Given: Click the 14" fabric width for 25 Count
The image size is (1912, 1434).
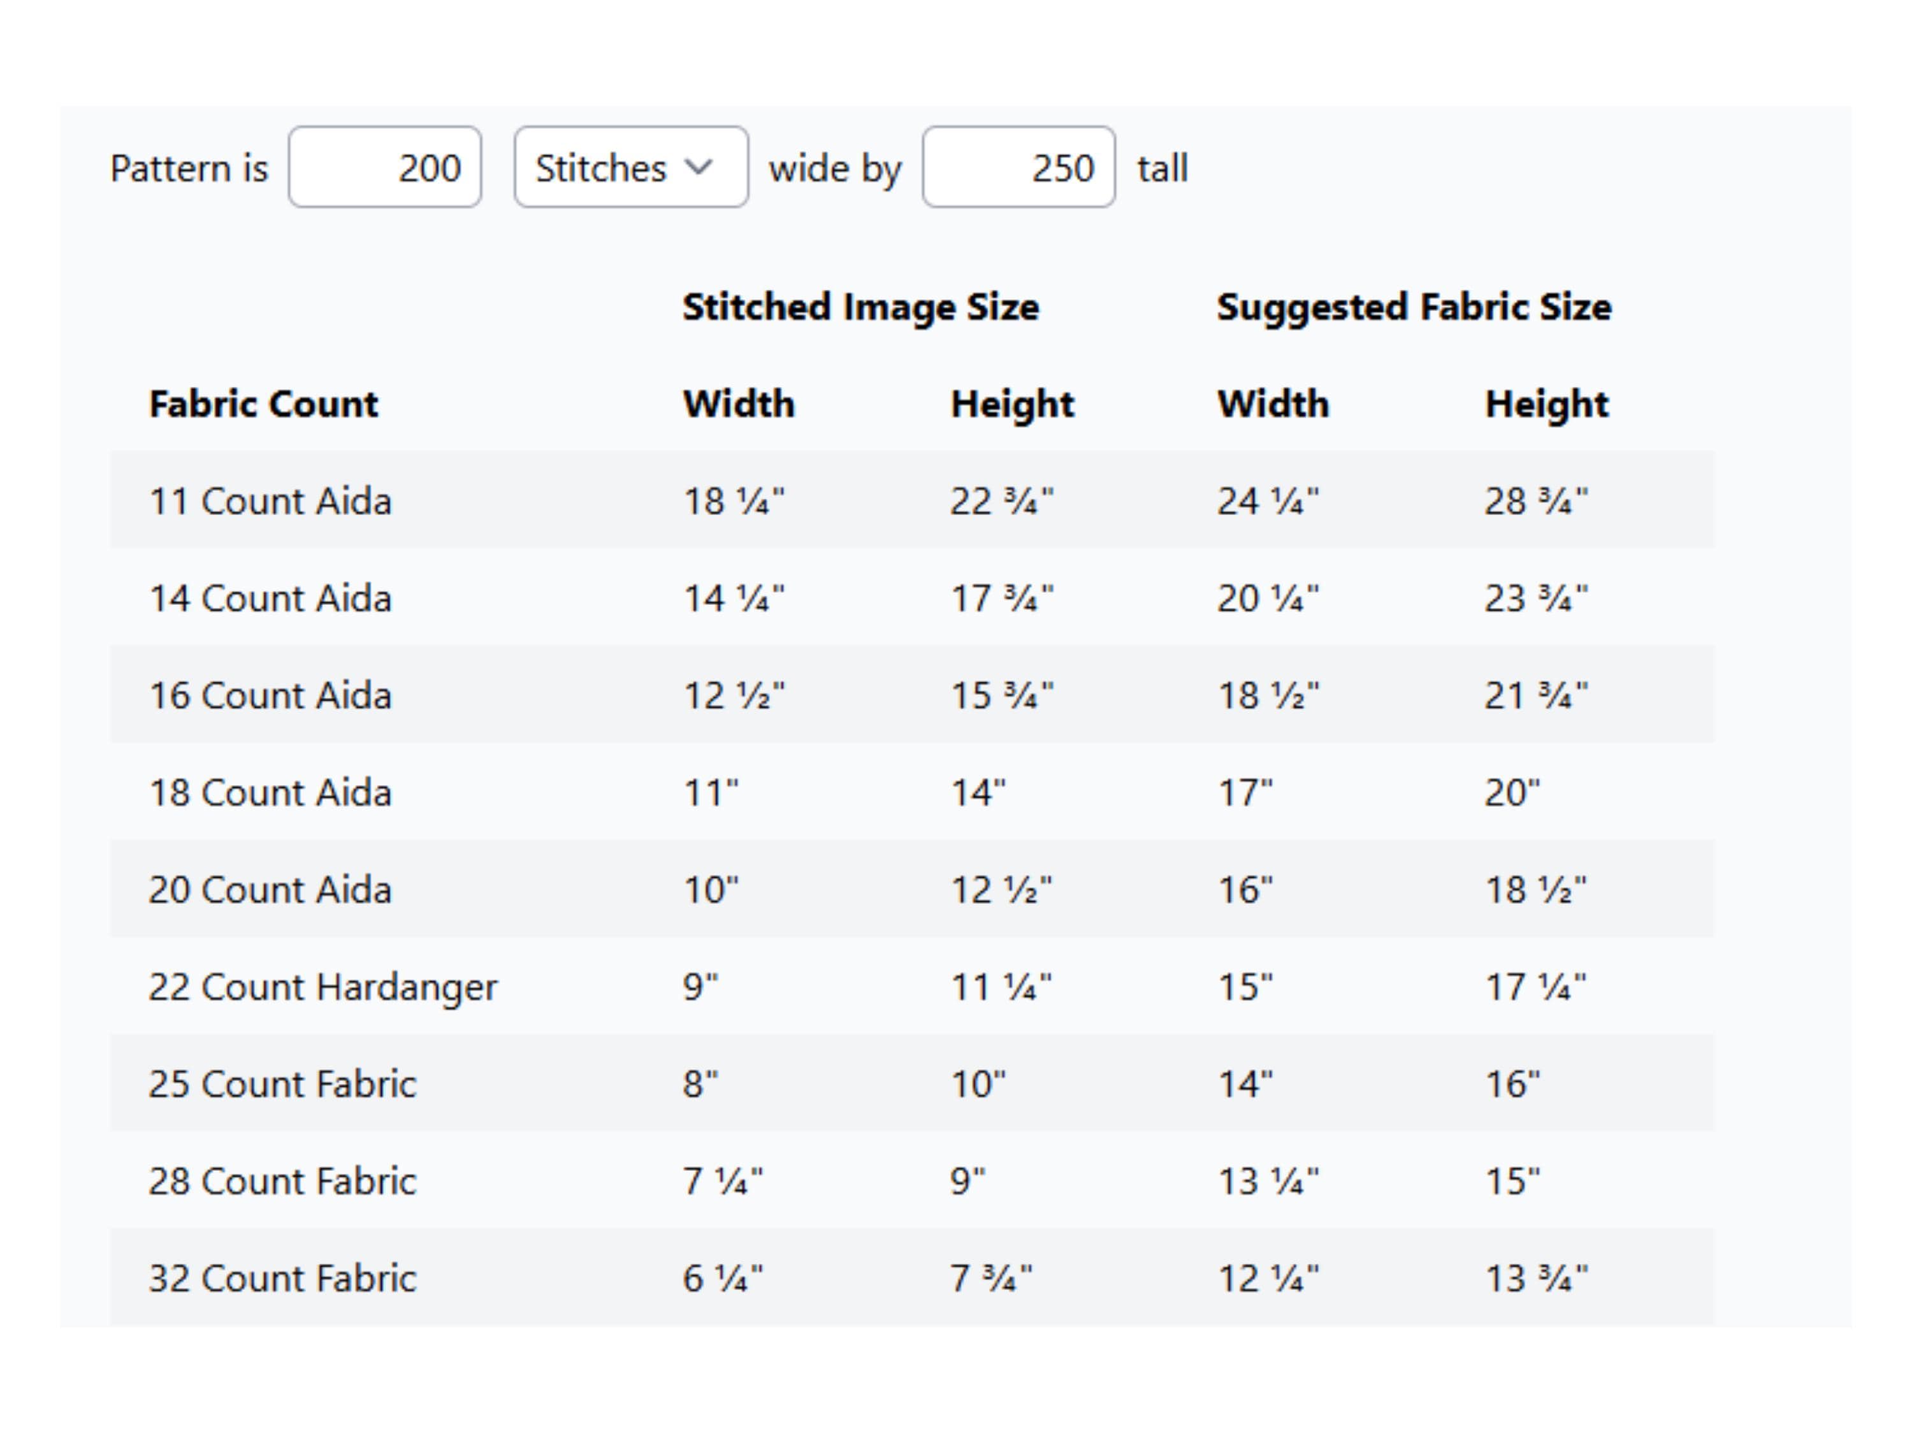Looking at the screenshot, I should (x=1245, y=1084).
